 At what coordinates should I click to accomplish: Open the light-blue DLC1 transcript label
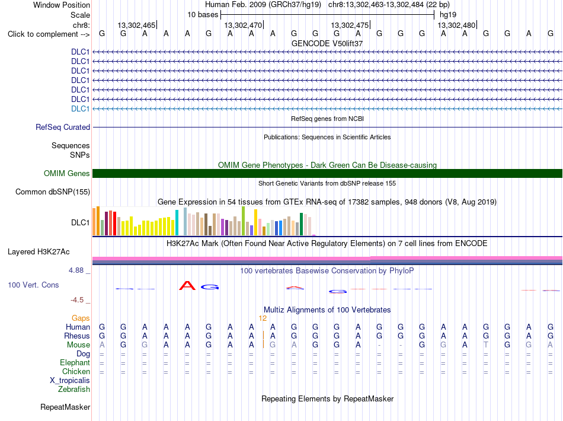click(80, 109)
